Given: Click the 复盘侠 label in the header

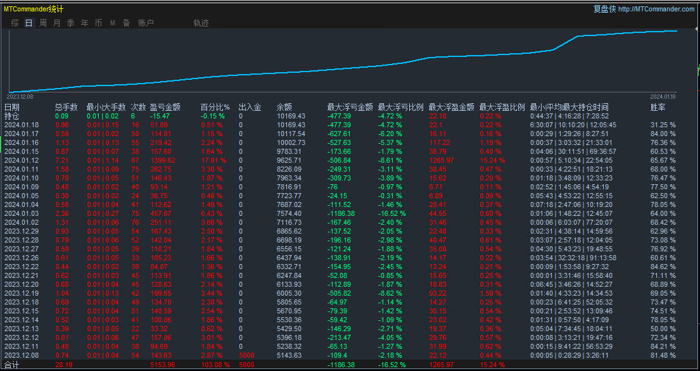Looking at the screenshot, I should pos(604,9).
